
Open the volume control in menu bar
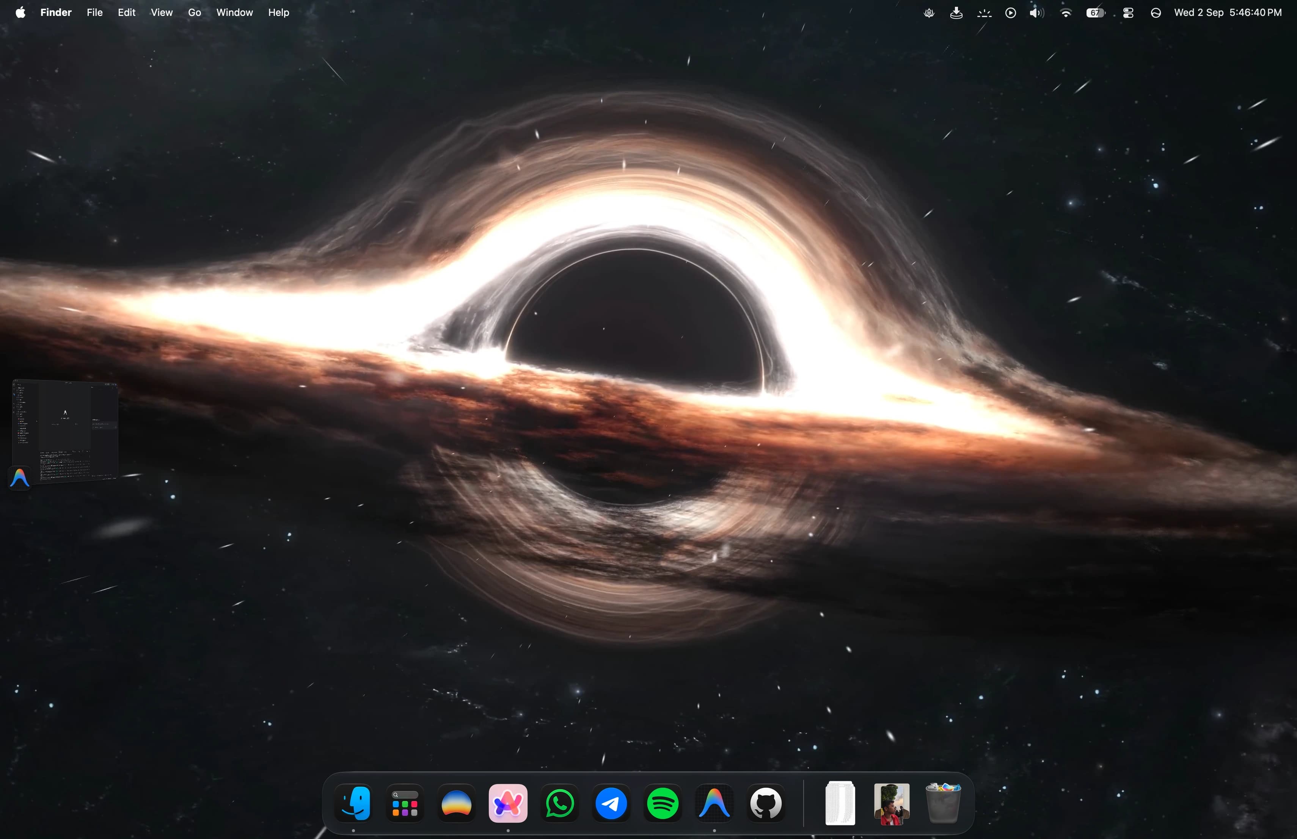[1036, 13]
